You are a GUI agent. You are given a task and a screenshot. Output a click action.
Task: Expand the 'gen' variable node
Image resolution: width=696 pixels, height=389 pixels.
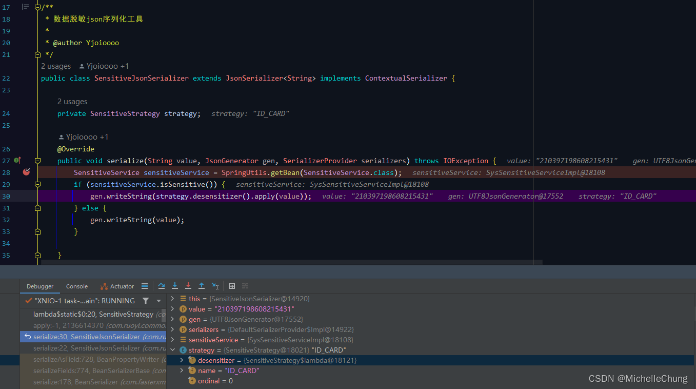(172, 319)
